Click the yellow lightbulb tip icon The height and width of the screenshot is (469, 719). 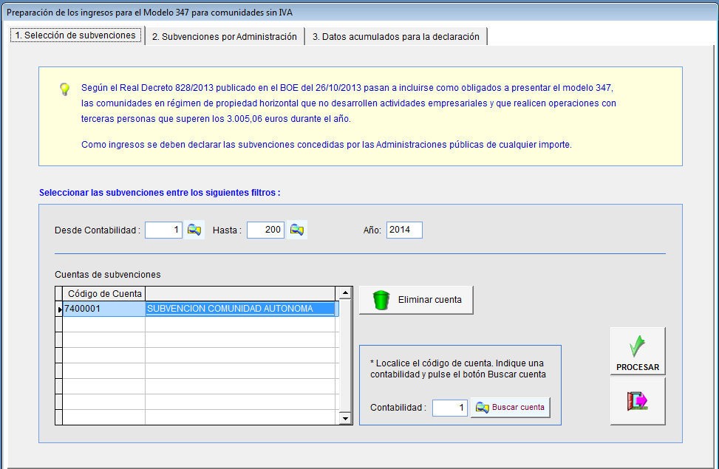[x=65, y=89]
